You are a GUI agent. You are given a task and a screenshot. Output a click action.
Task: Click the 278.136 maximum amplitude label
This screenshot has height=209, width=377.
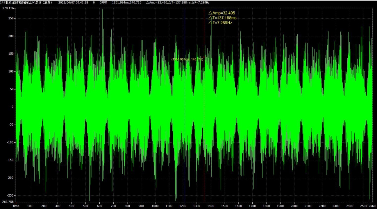(x=8, y=8)
